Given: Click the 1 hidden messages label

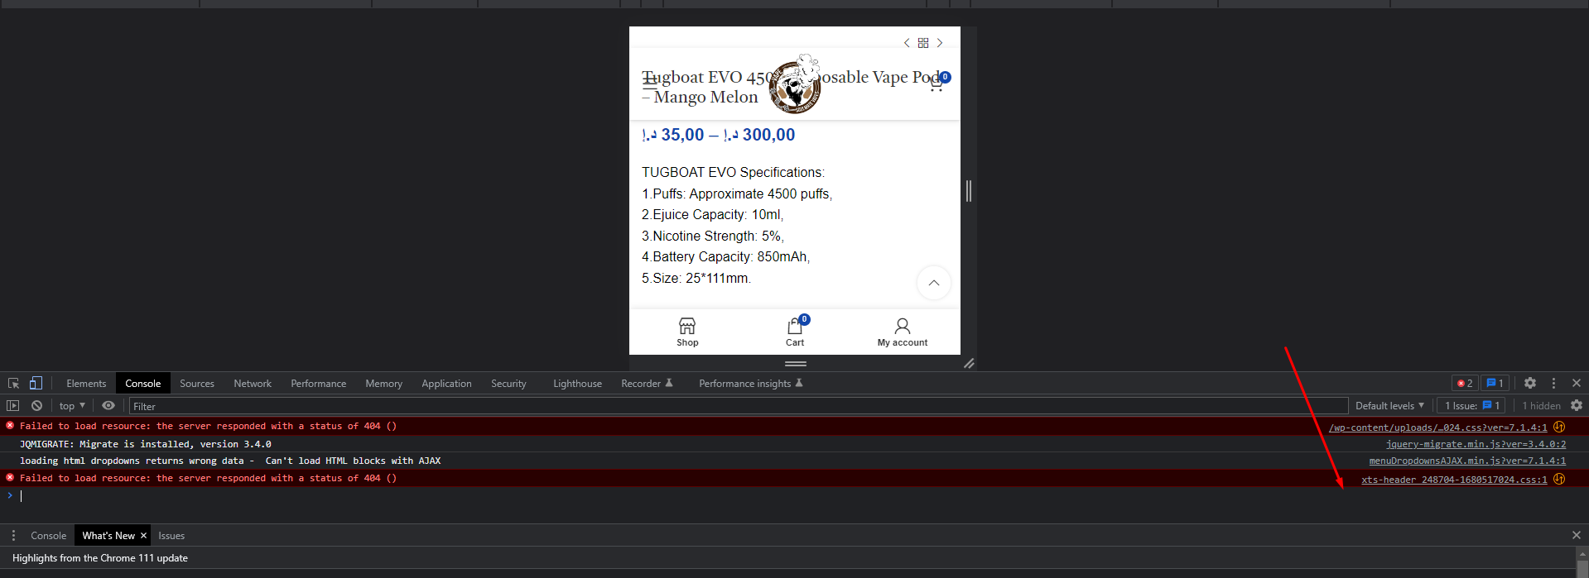Looking at the screenshot, I should 1541,406.
